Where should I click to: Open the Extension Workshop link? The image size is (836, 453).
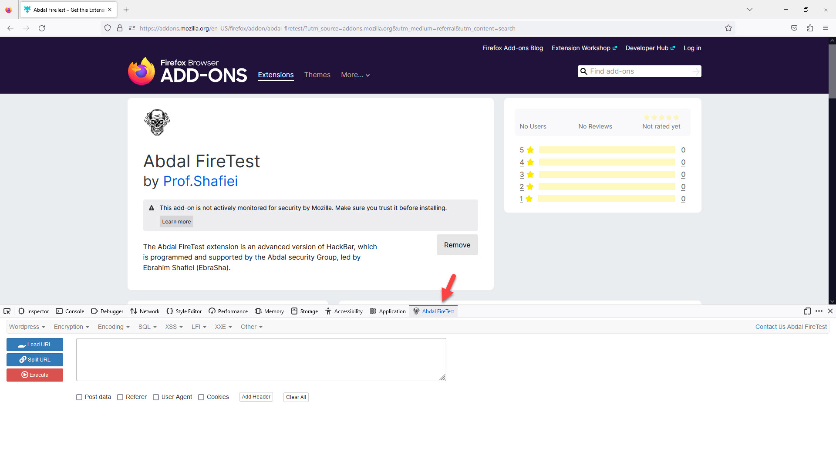[584, 48]
